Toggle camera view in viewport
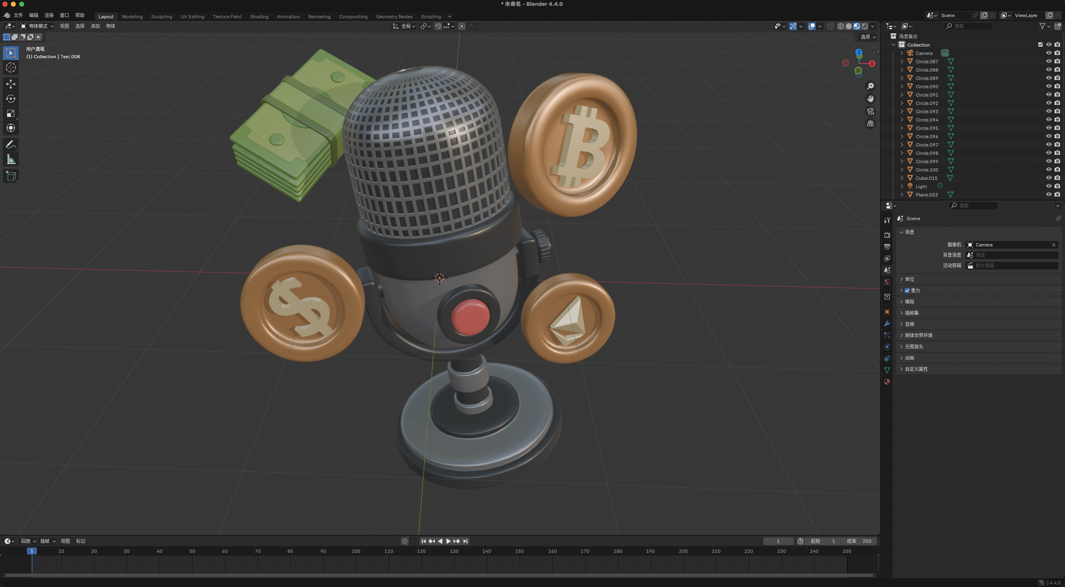Screen dimensions: 1065x587 (x=870, y=111)
